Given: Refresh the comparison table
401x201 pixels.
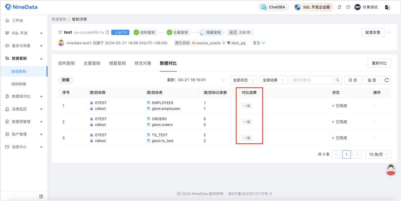Looking at the screenshot, I should 387,80.
